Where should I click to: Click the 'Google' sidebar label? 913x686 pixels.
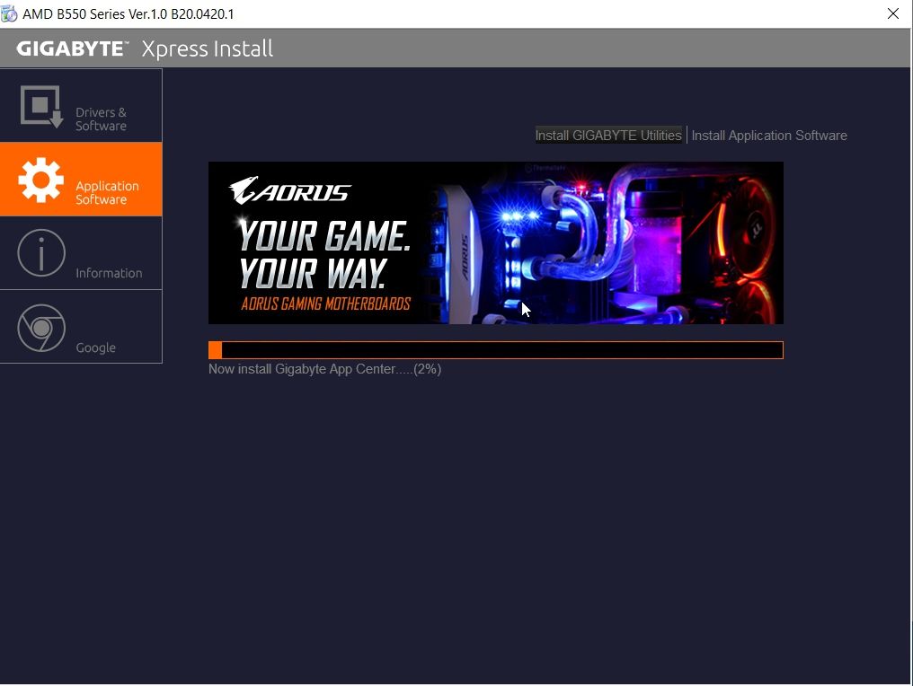[x=95, y=347]
